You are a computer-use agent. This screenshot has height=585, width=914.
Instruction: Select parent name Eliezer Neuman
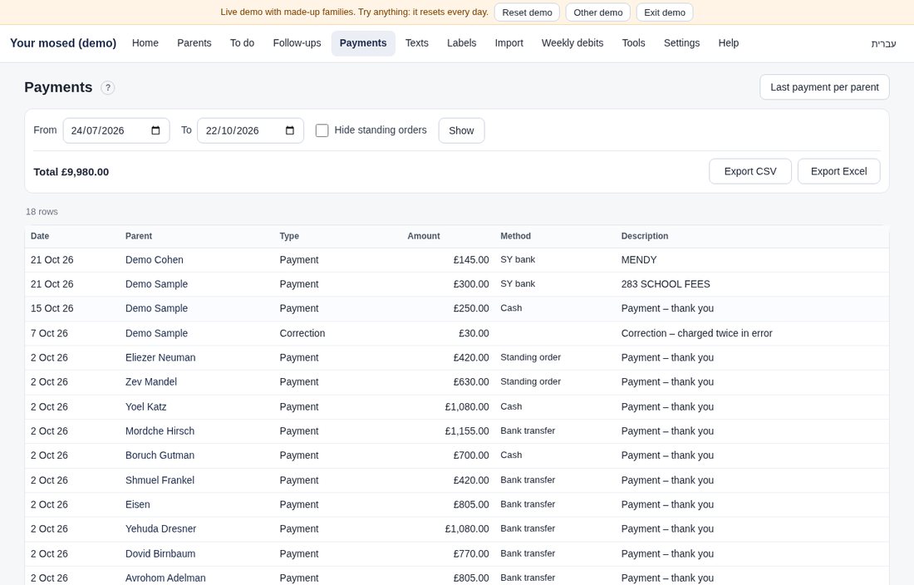160,358
